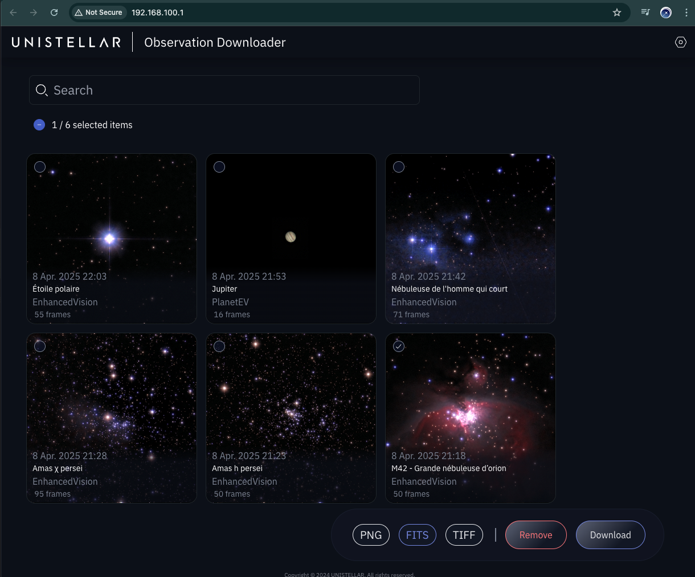Select the Étoile polaire observation checkbox
695x577 pixels.
tap(40, 167)
